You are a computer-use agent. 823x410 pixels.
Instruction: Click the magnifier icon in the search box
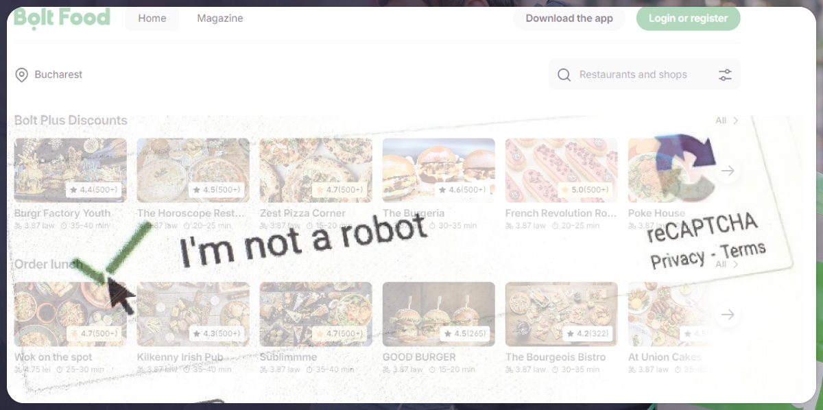(564, 75)
